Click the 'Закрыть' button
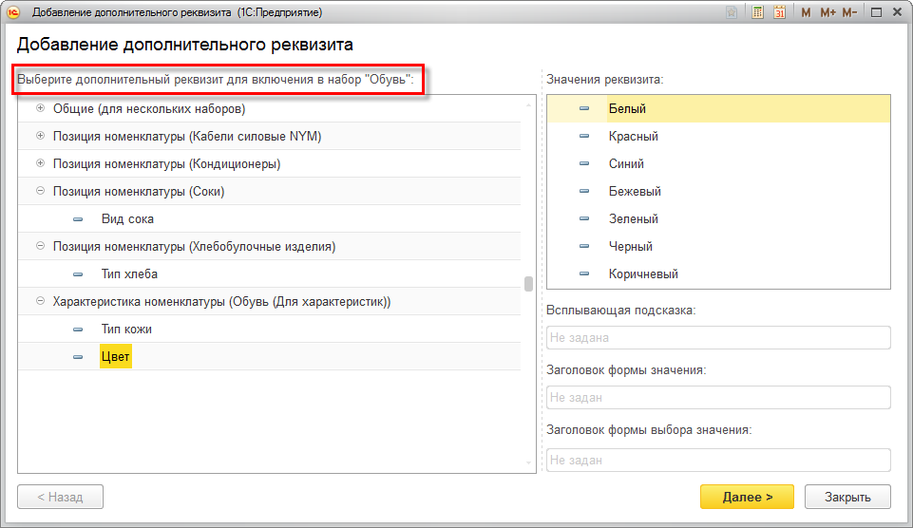The image size is (913, 528). point(847,497)
